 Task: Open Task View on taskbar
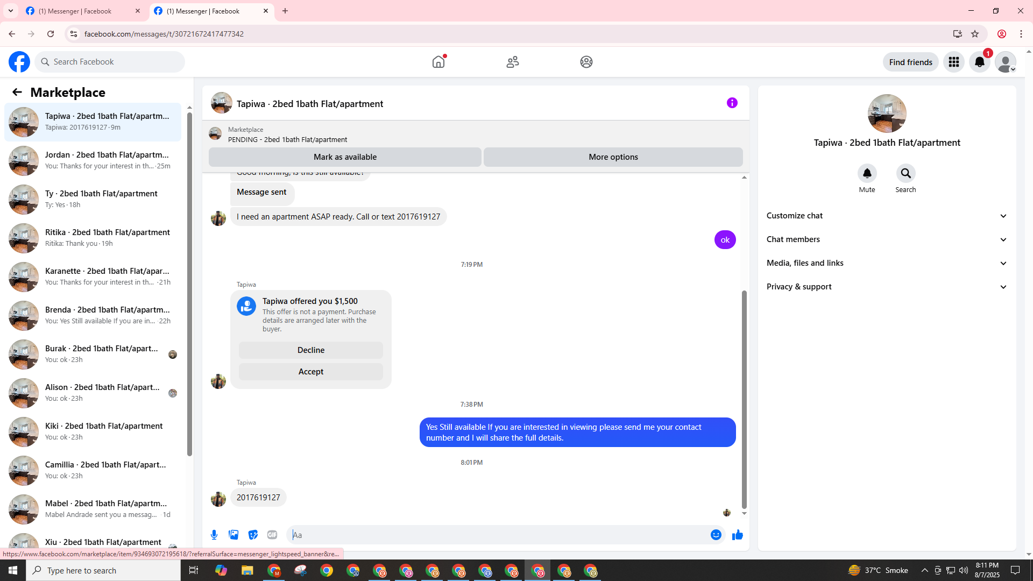194,570
